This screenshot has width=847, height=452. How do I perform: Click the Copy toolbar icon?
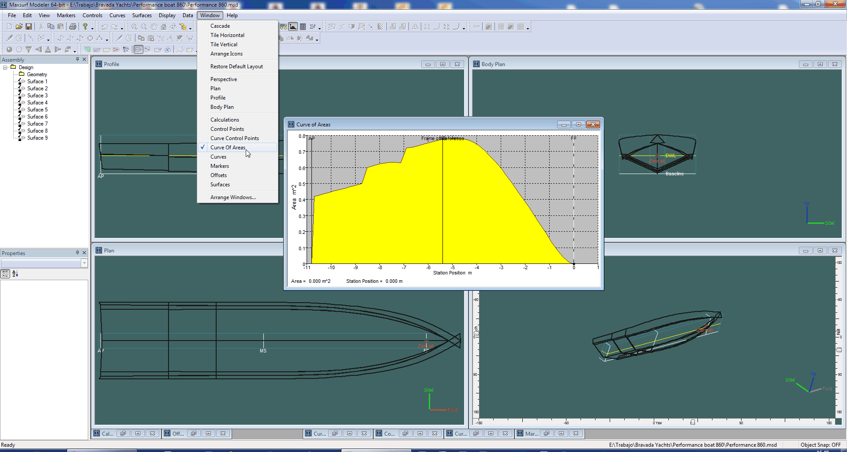pyautogui.click(x=51, y=27)
